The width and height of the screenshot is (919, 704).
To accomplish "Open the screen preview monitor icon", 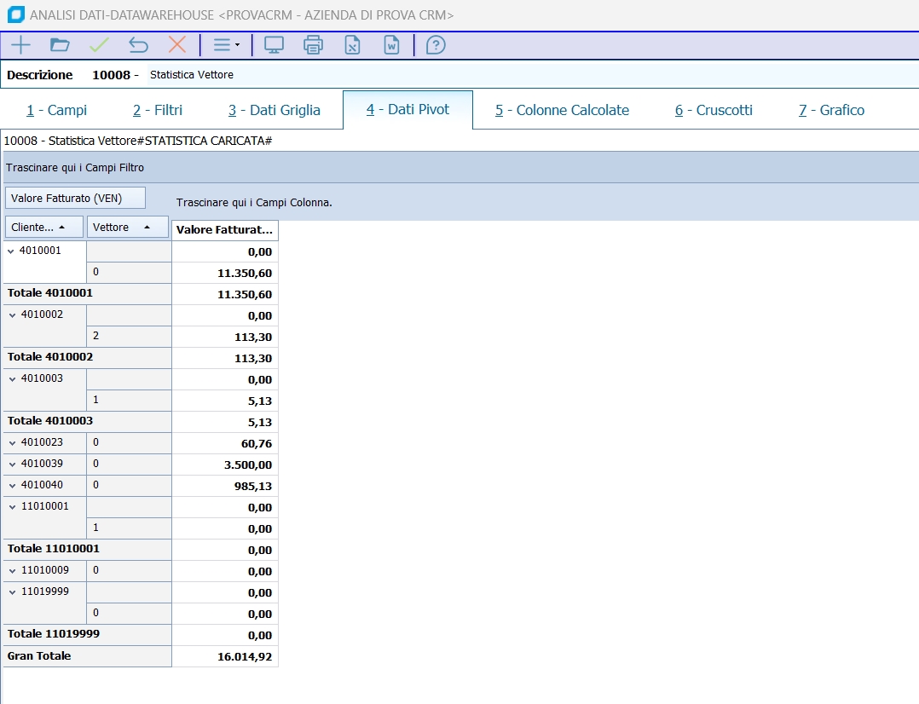I will click(x=274, y=45).
